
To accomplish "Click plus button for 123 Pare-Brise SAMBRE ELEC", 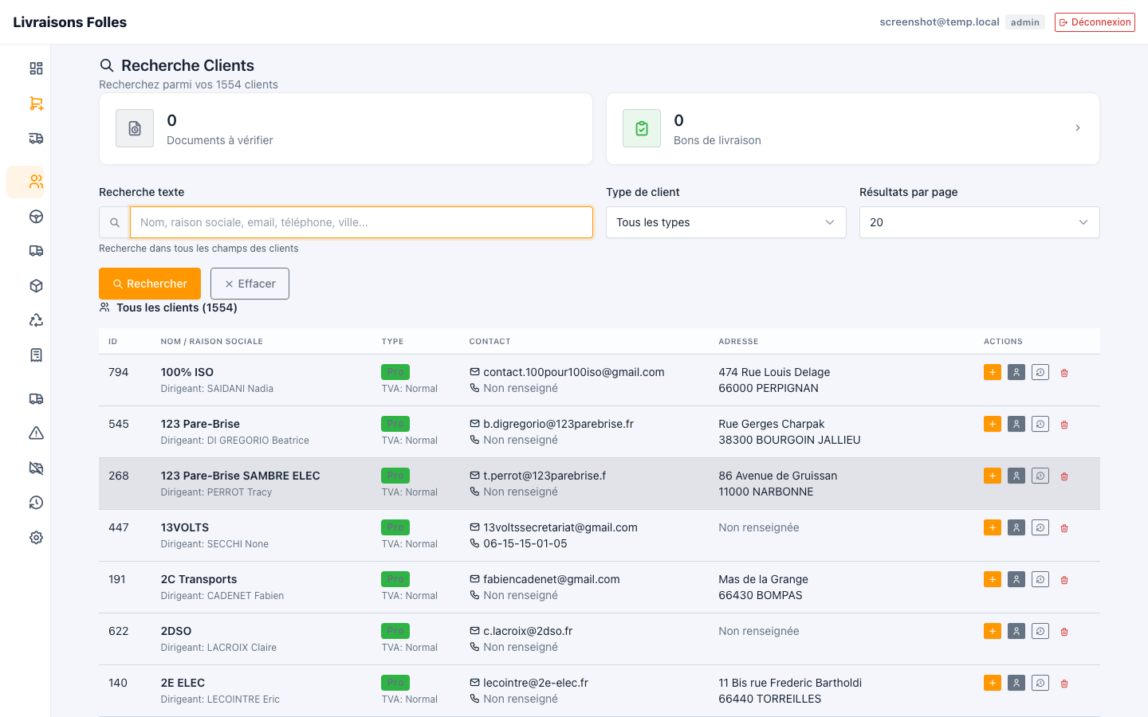I will [x=993, y=476].
